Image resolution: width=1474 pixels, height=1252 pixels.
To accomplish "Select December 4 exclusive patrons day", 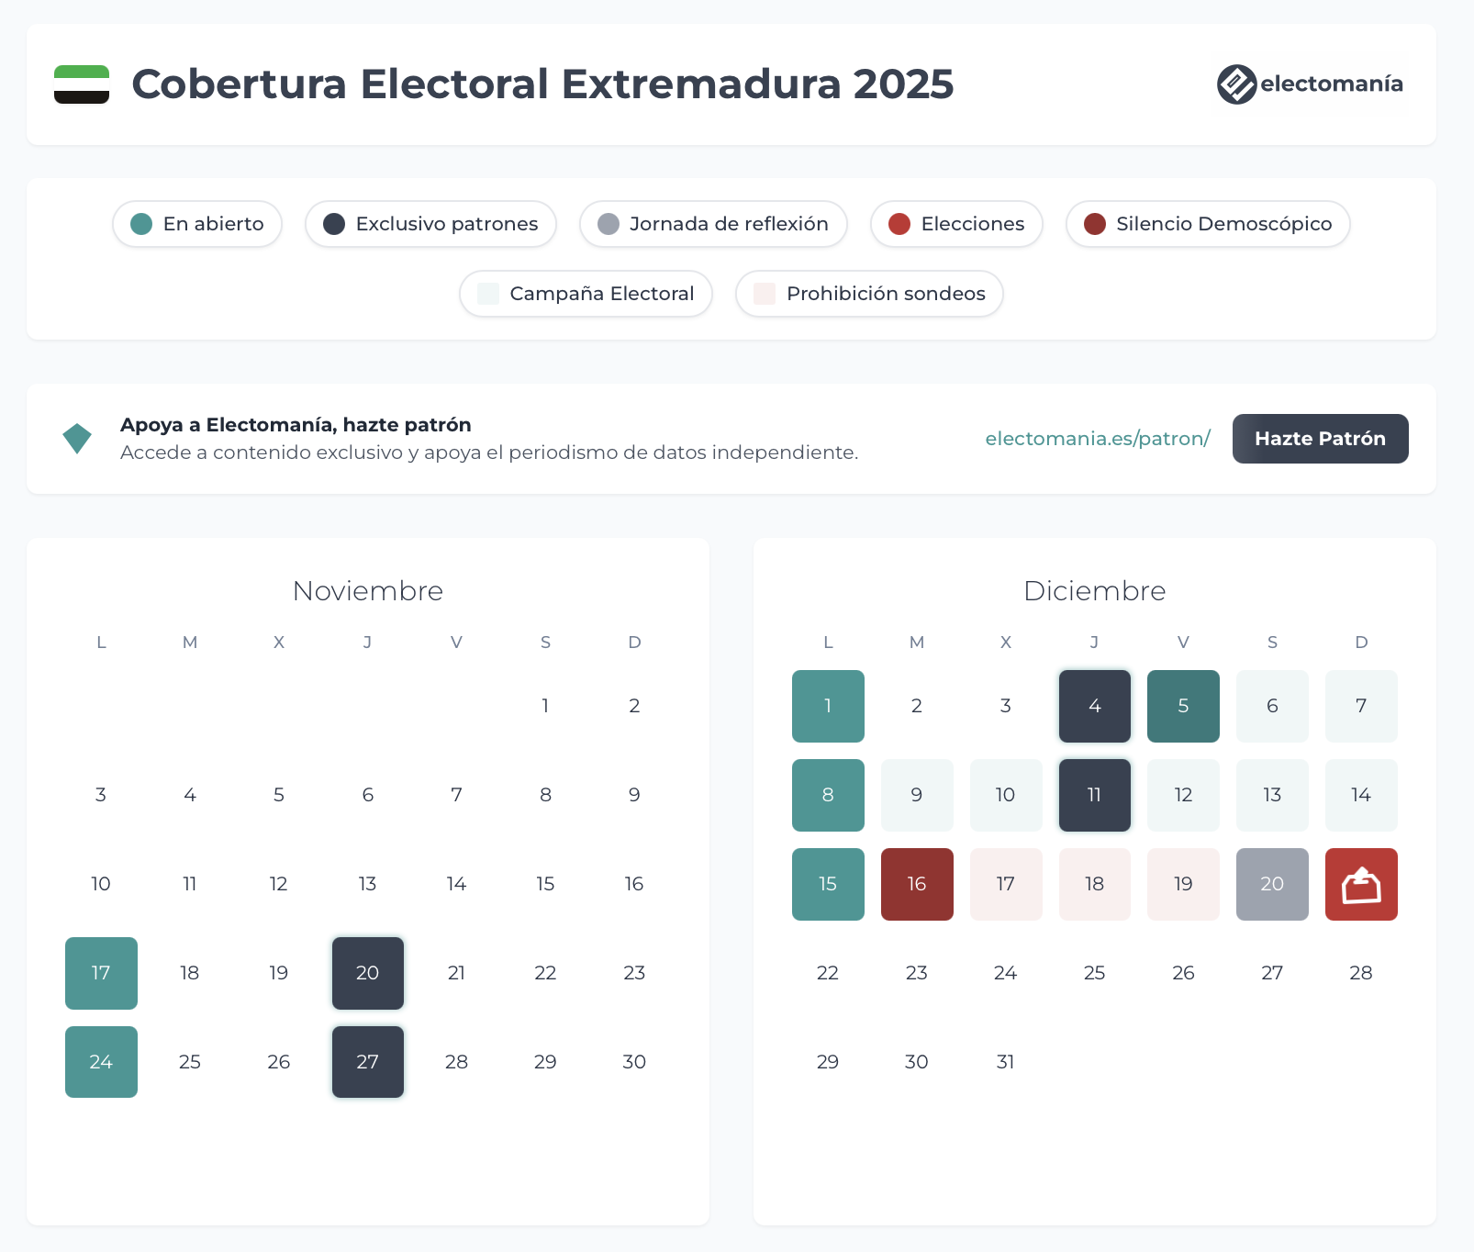I will tap(1095, 707).
